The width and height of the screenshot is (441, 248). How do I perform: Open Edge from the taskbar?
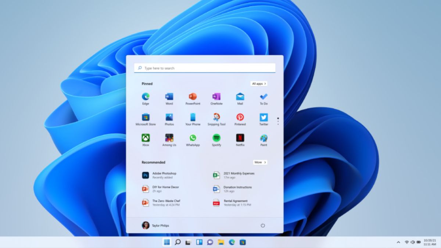(232, 242)
